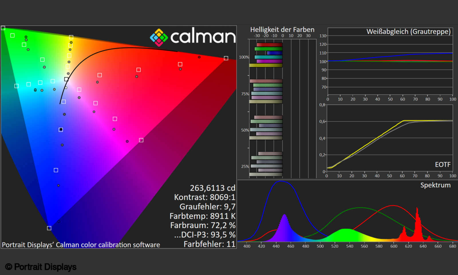The height and width of the screenshot is (275, 458).
Task: Click the © Portrait Displays copyright text
Action: (x=41, y=267)
